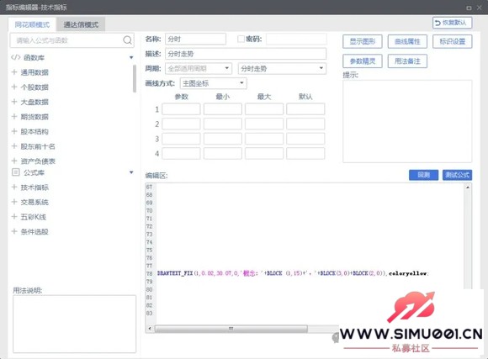Click the editor horizontal scrollbar thumb

coord(231,329)
